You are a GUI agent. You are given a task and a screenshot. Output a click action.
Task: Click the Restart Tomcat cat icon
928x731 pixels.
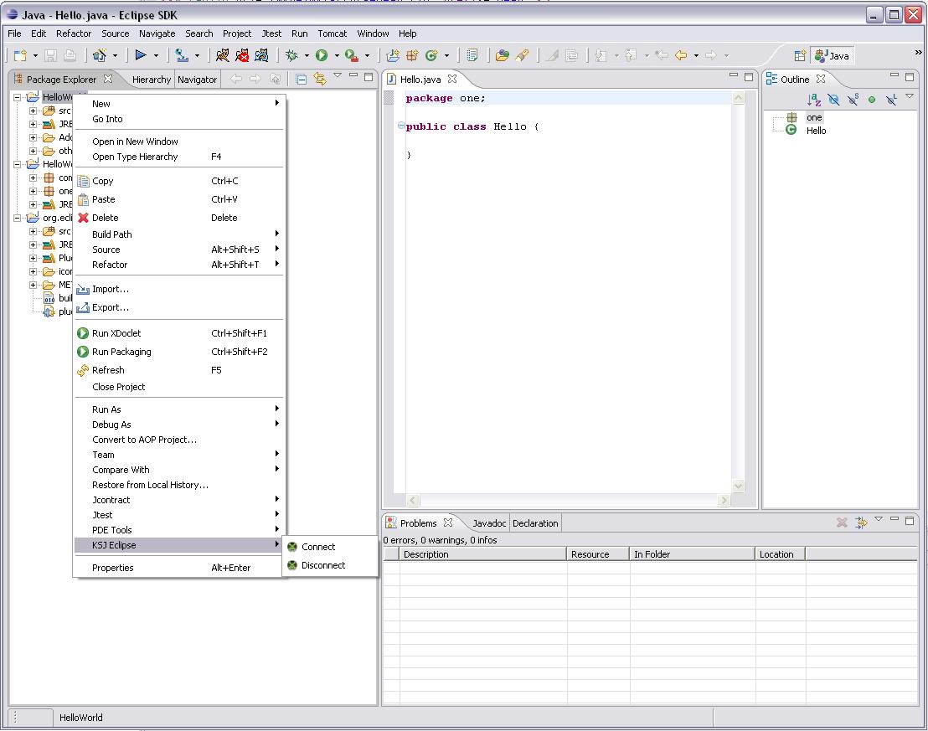261,55
